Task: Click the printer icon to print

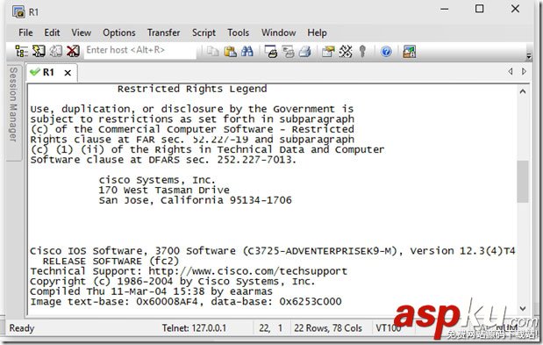Action: pos(304,52)
